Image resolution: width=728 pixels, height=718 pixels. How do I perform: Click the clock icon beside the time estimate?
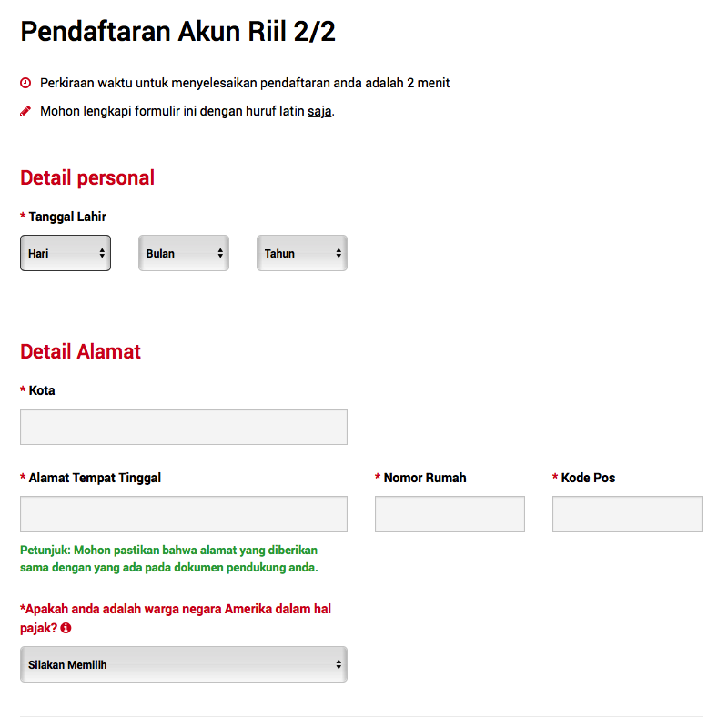pos(25,83)
